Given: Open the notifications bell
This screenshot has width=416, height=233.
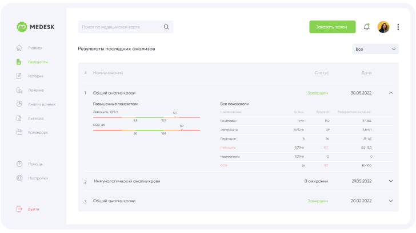Looking at the screenshot, I should coord(367,27).
